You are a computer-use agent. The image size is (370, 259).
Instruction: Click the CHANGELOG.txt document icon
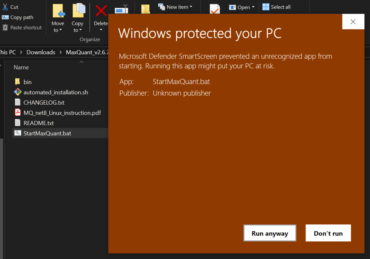17,102
